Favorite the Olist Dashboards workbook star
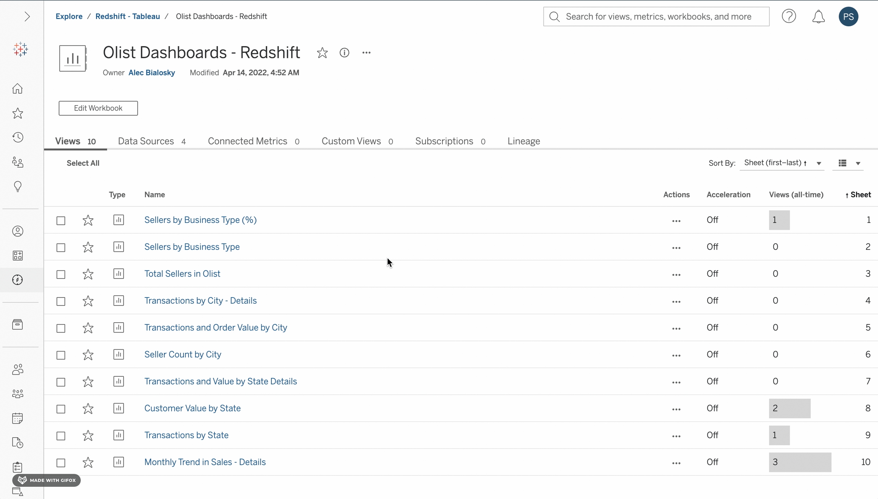 tap(322, 53)
